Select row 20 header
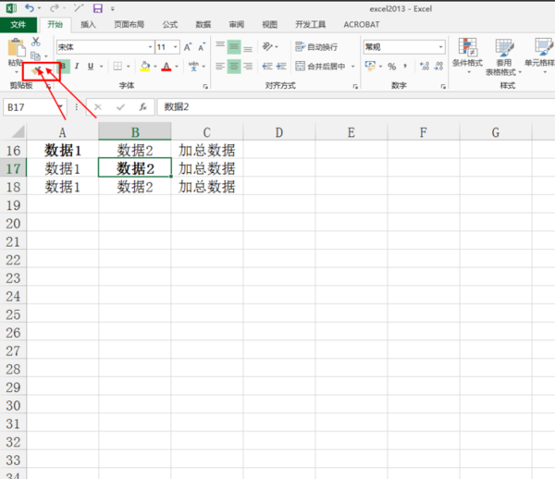This screenshot has height=479, width=555. click(13, 224)
